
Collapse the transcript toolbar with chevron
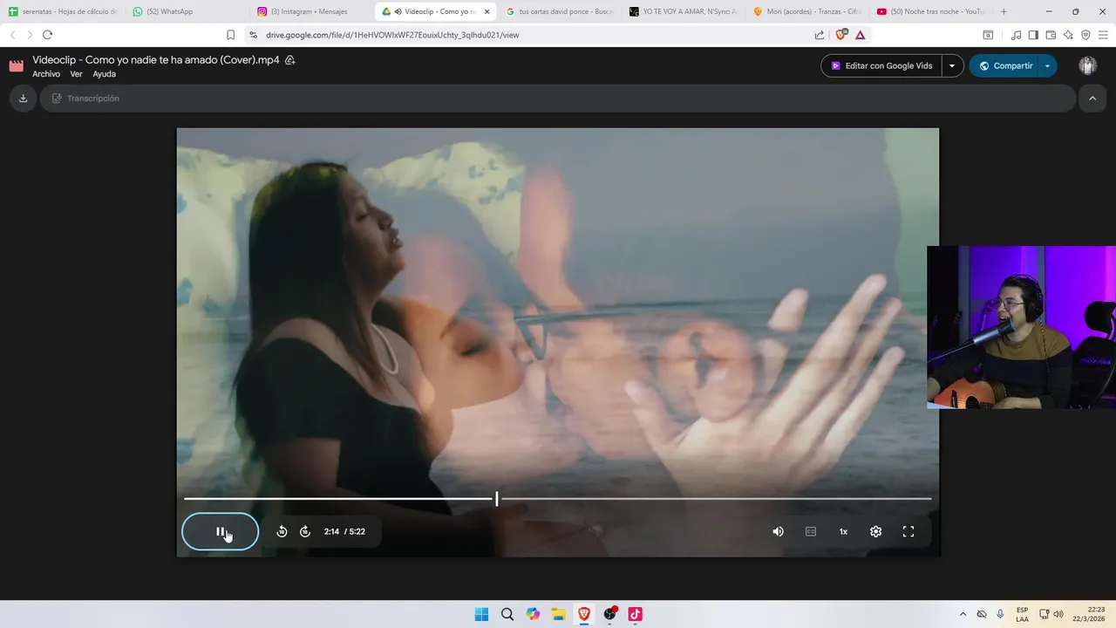coord(1092,99)
